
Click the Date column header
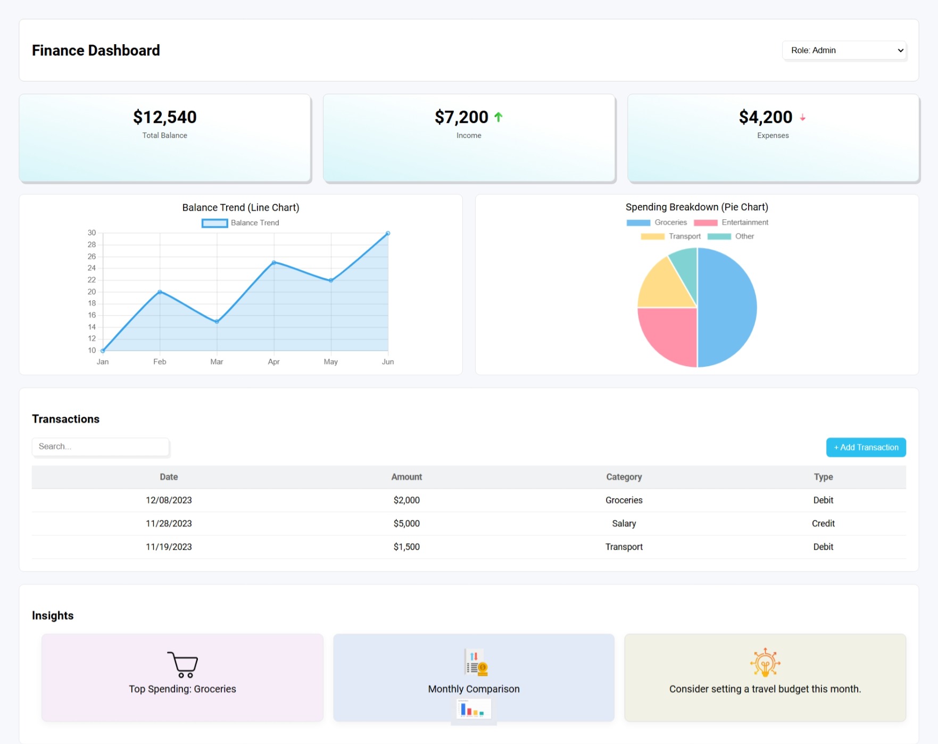click(x=169, y=477)
